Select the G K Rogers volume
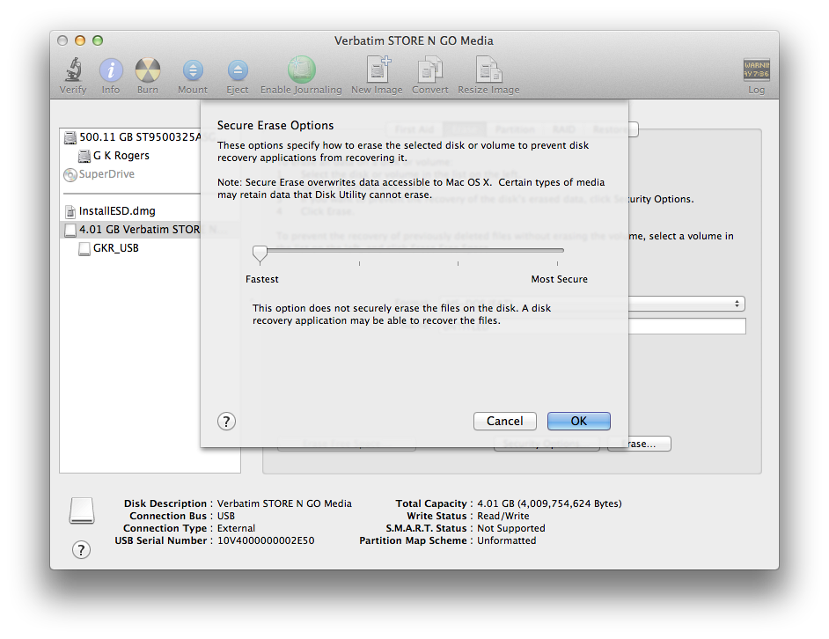The height and width of the screenshot is (639, 829). coord(121,156)
